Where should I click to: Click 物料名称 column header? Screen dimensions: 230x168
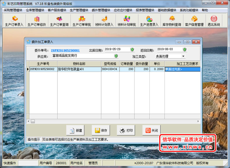tap(79, 64)
